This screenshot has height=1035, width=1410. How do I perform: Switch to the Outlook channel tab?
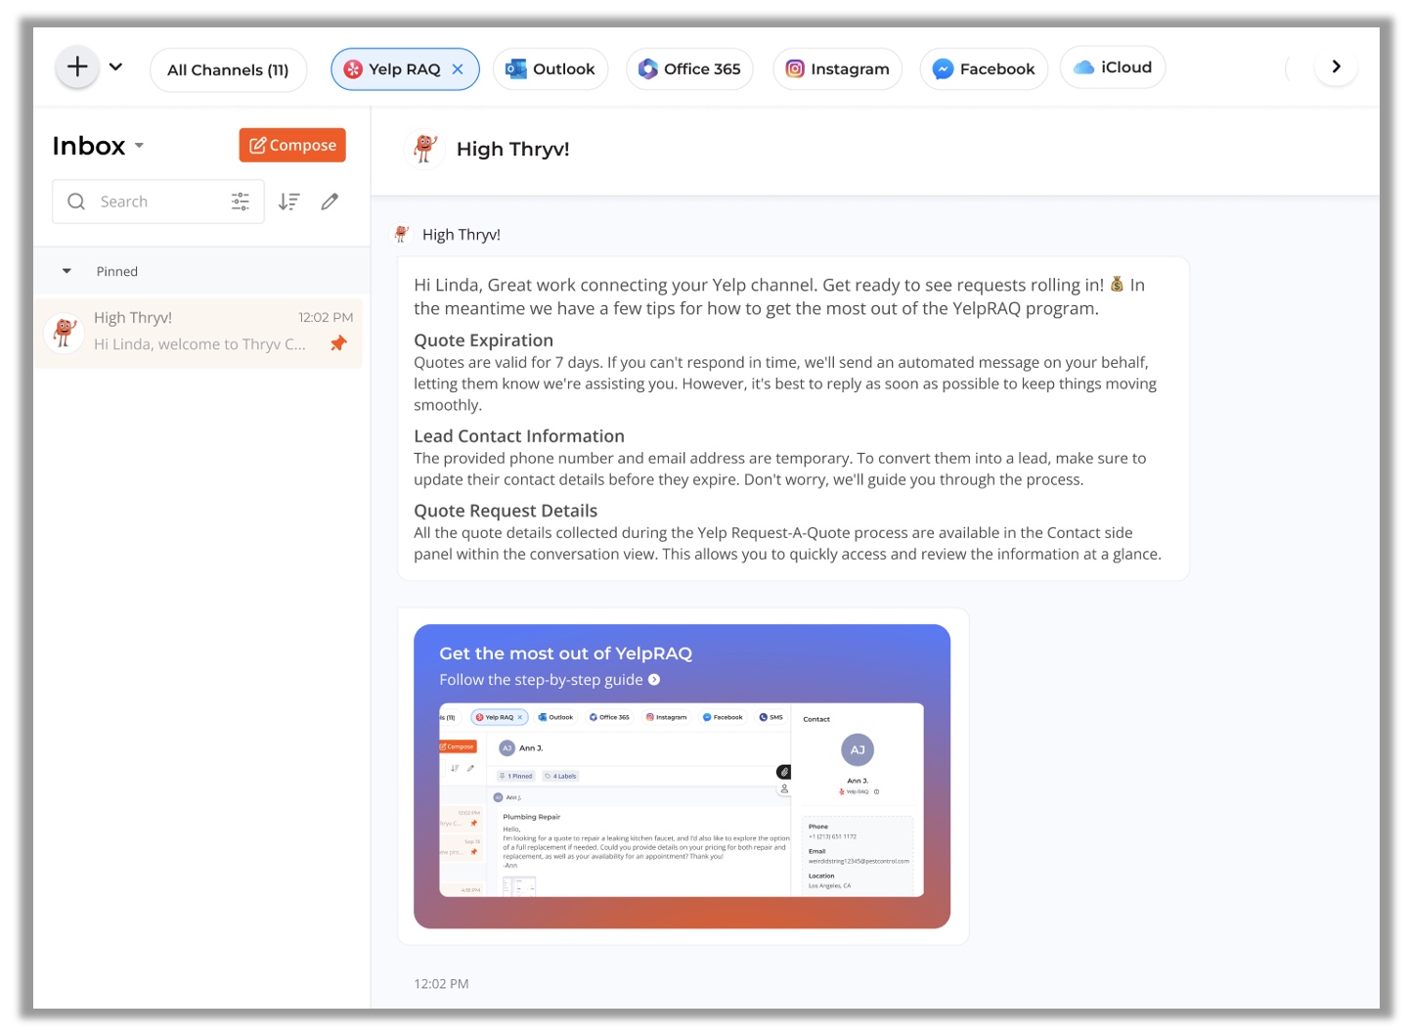click(x=551, y=69)
